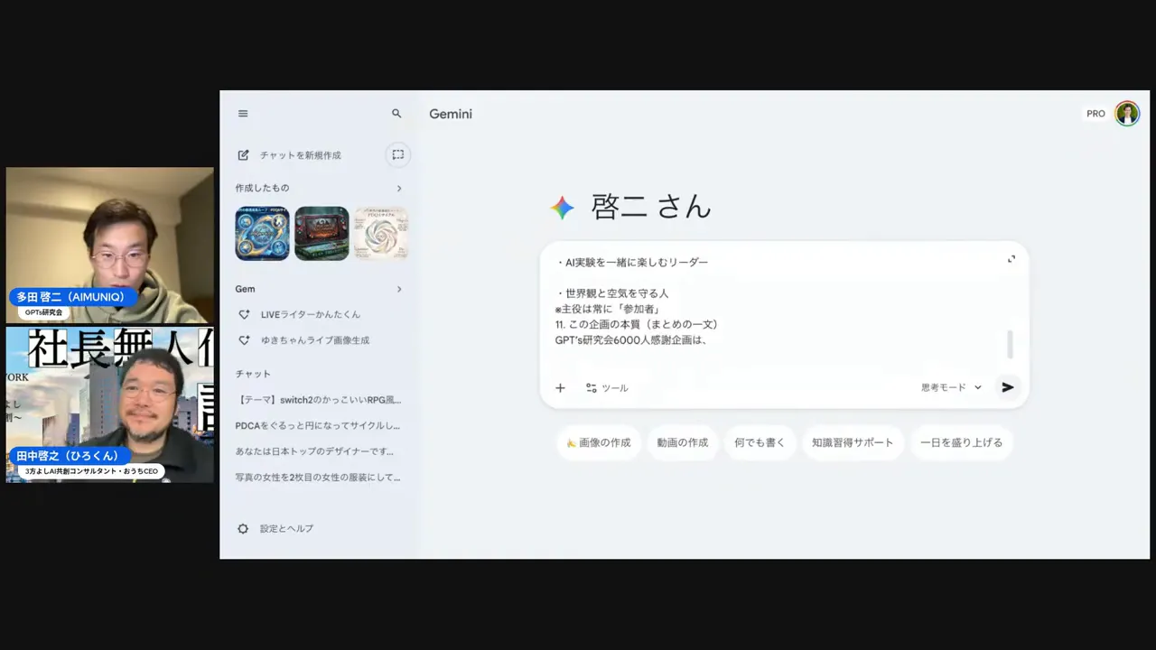Open 設定とヘルプ settings
The width and height of the screenshot is (1156, 650).
click(x=242, y=528)
